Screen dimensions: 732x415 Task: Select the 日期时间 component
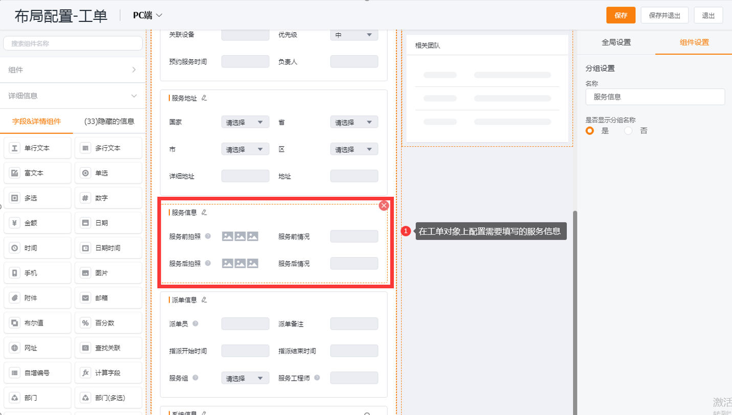[x=108, y=248]
